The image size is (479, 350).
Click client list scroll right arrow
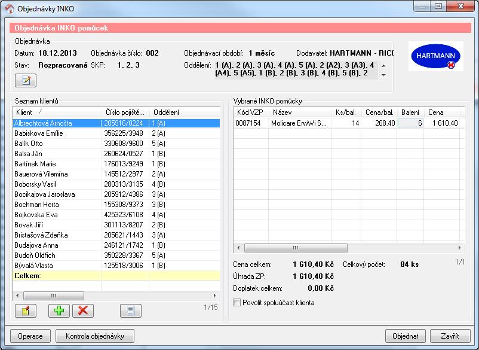tap(215, 296)
